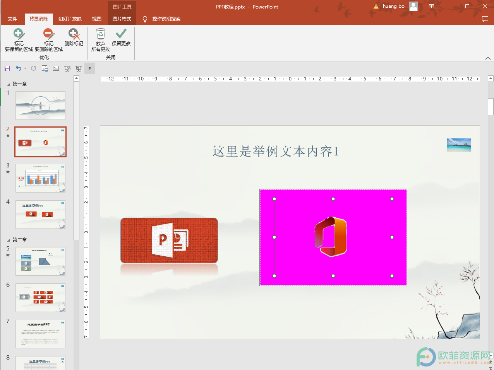This screenshot has width=494, height=370.
Task: Select the red PowerPoint logo picture
Action: pos(169,240)
